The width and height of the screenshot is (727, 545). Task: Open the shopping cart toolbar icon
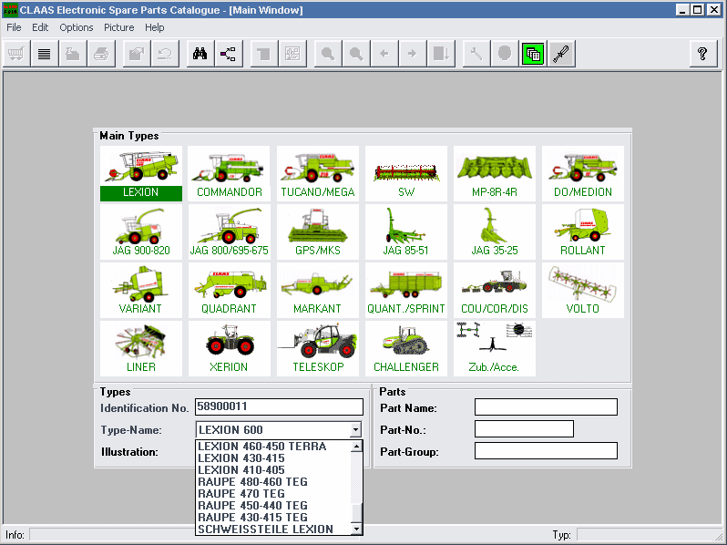pos(16,54)
